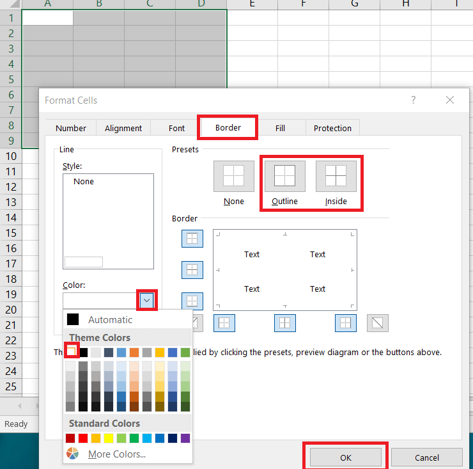Select cell A1 in the spreadsheet

[x=48, y=18]
